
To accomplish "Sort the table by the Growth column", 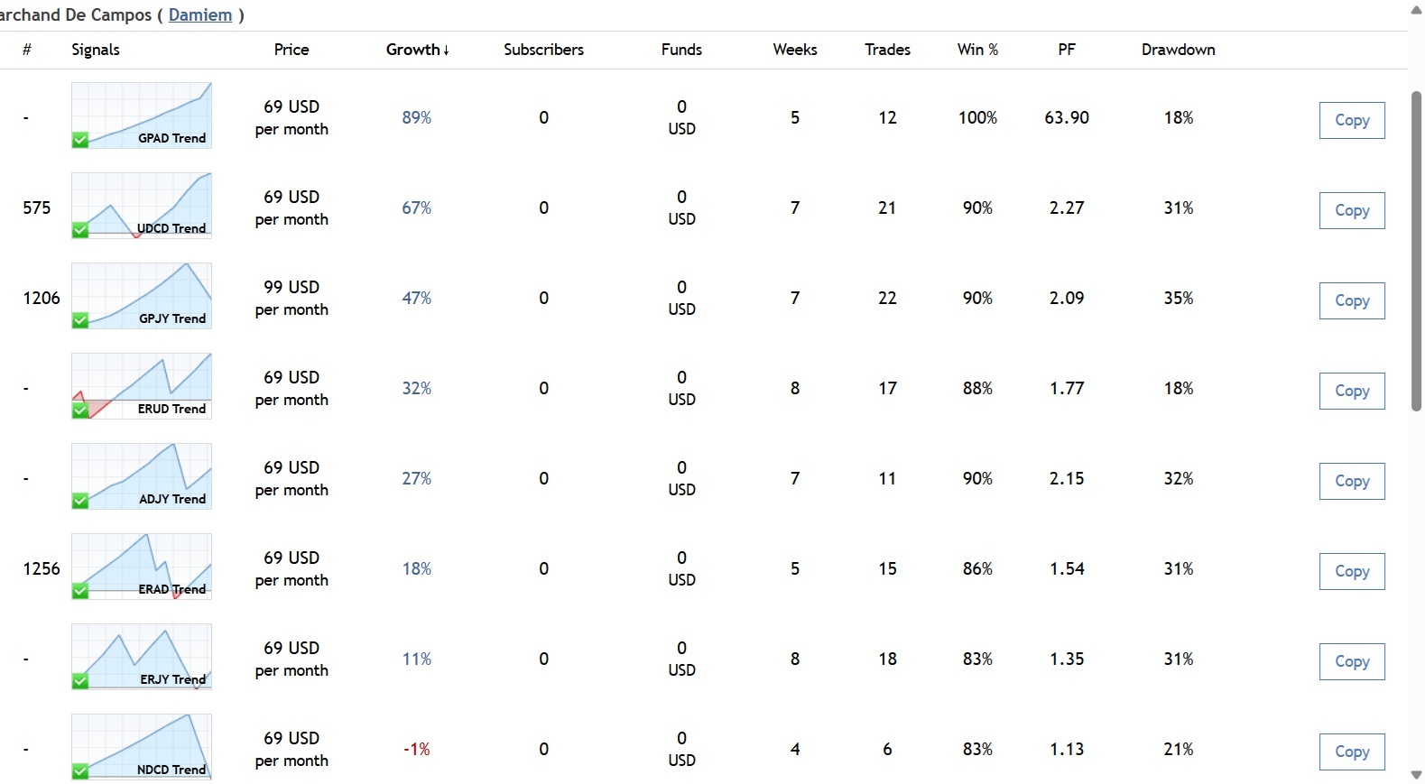I will click(x=417, y=50).
